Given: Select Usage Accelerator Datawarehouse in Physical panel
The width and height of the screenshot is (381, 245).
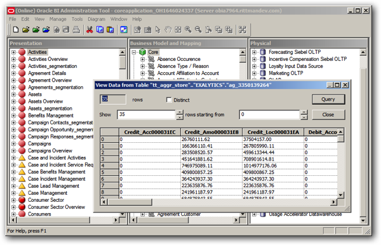Looking at the screenshot, I should [305, 214].
